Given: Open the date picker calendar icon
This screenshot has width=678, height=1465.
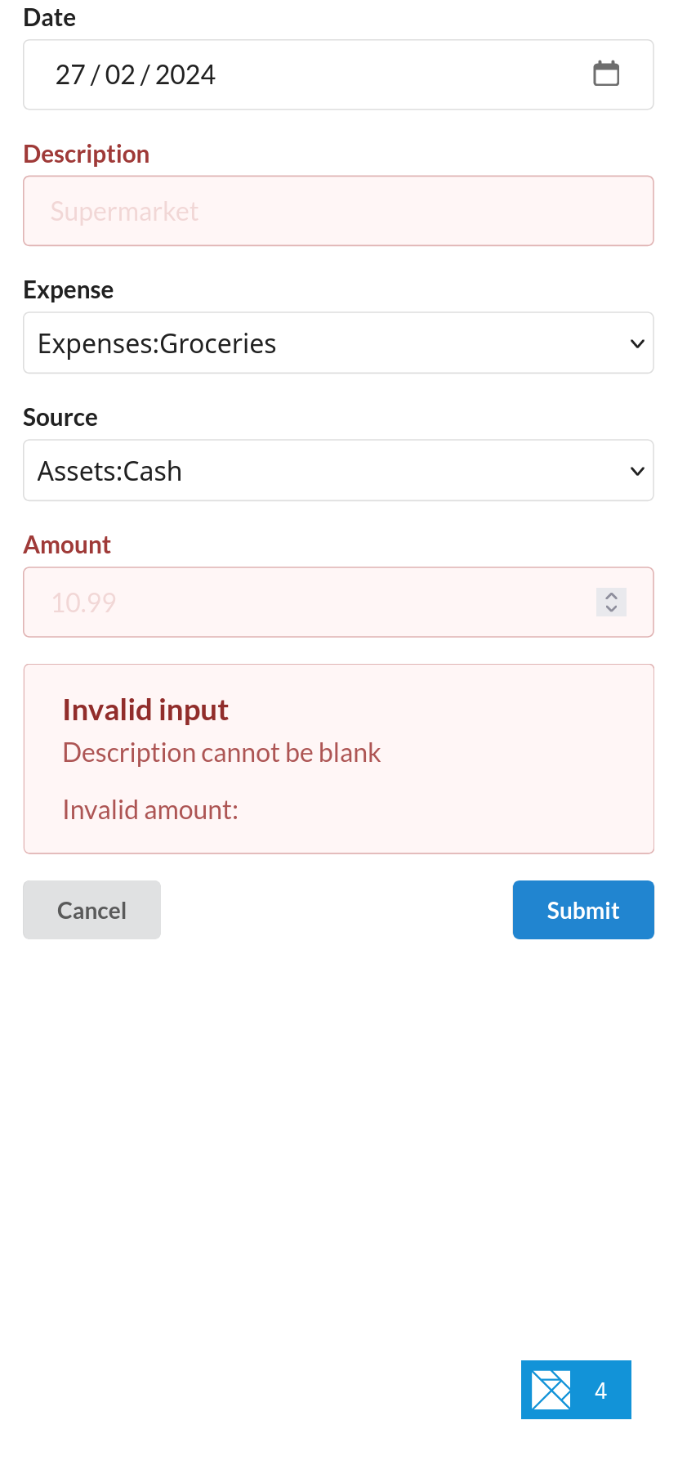Looking at the screenshot, I should click(x=605, y=74).
